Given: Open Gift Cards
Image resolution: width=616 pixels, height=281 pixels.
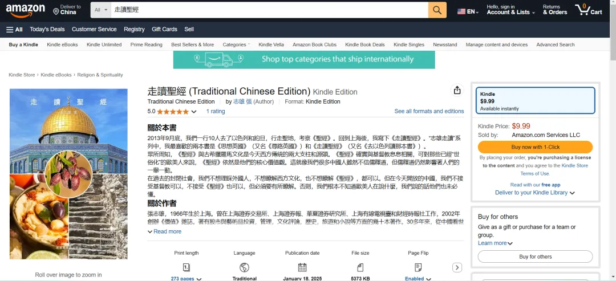Looking at the screenshot, I should coord(165,30).
